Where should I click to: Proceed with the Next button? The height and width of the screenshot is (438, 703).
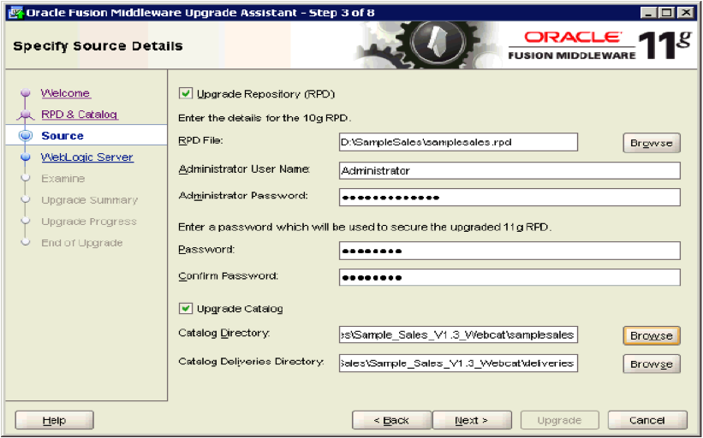pyautogui.click(x=472, y=421)
